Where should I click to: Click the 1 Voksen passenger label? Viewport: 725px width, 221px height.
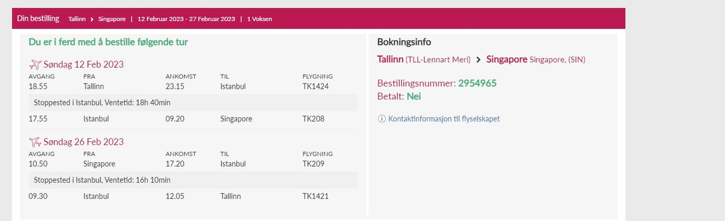tap(259, 19)
